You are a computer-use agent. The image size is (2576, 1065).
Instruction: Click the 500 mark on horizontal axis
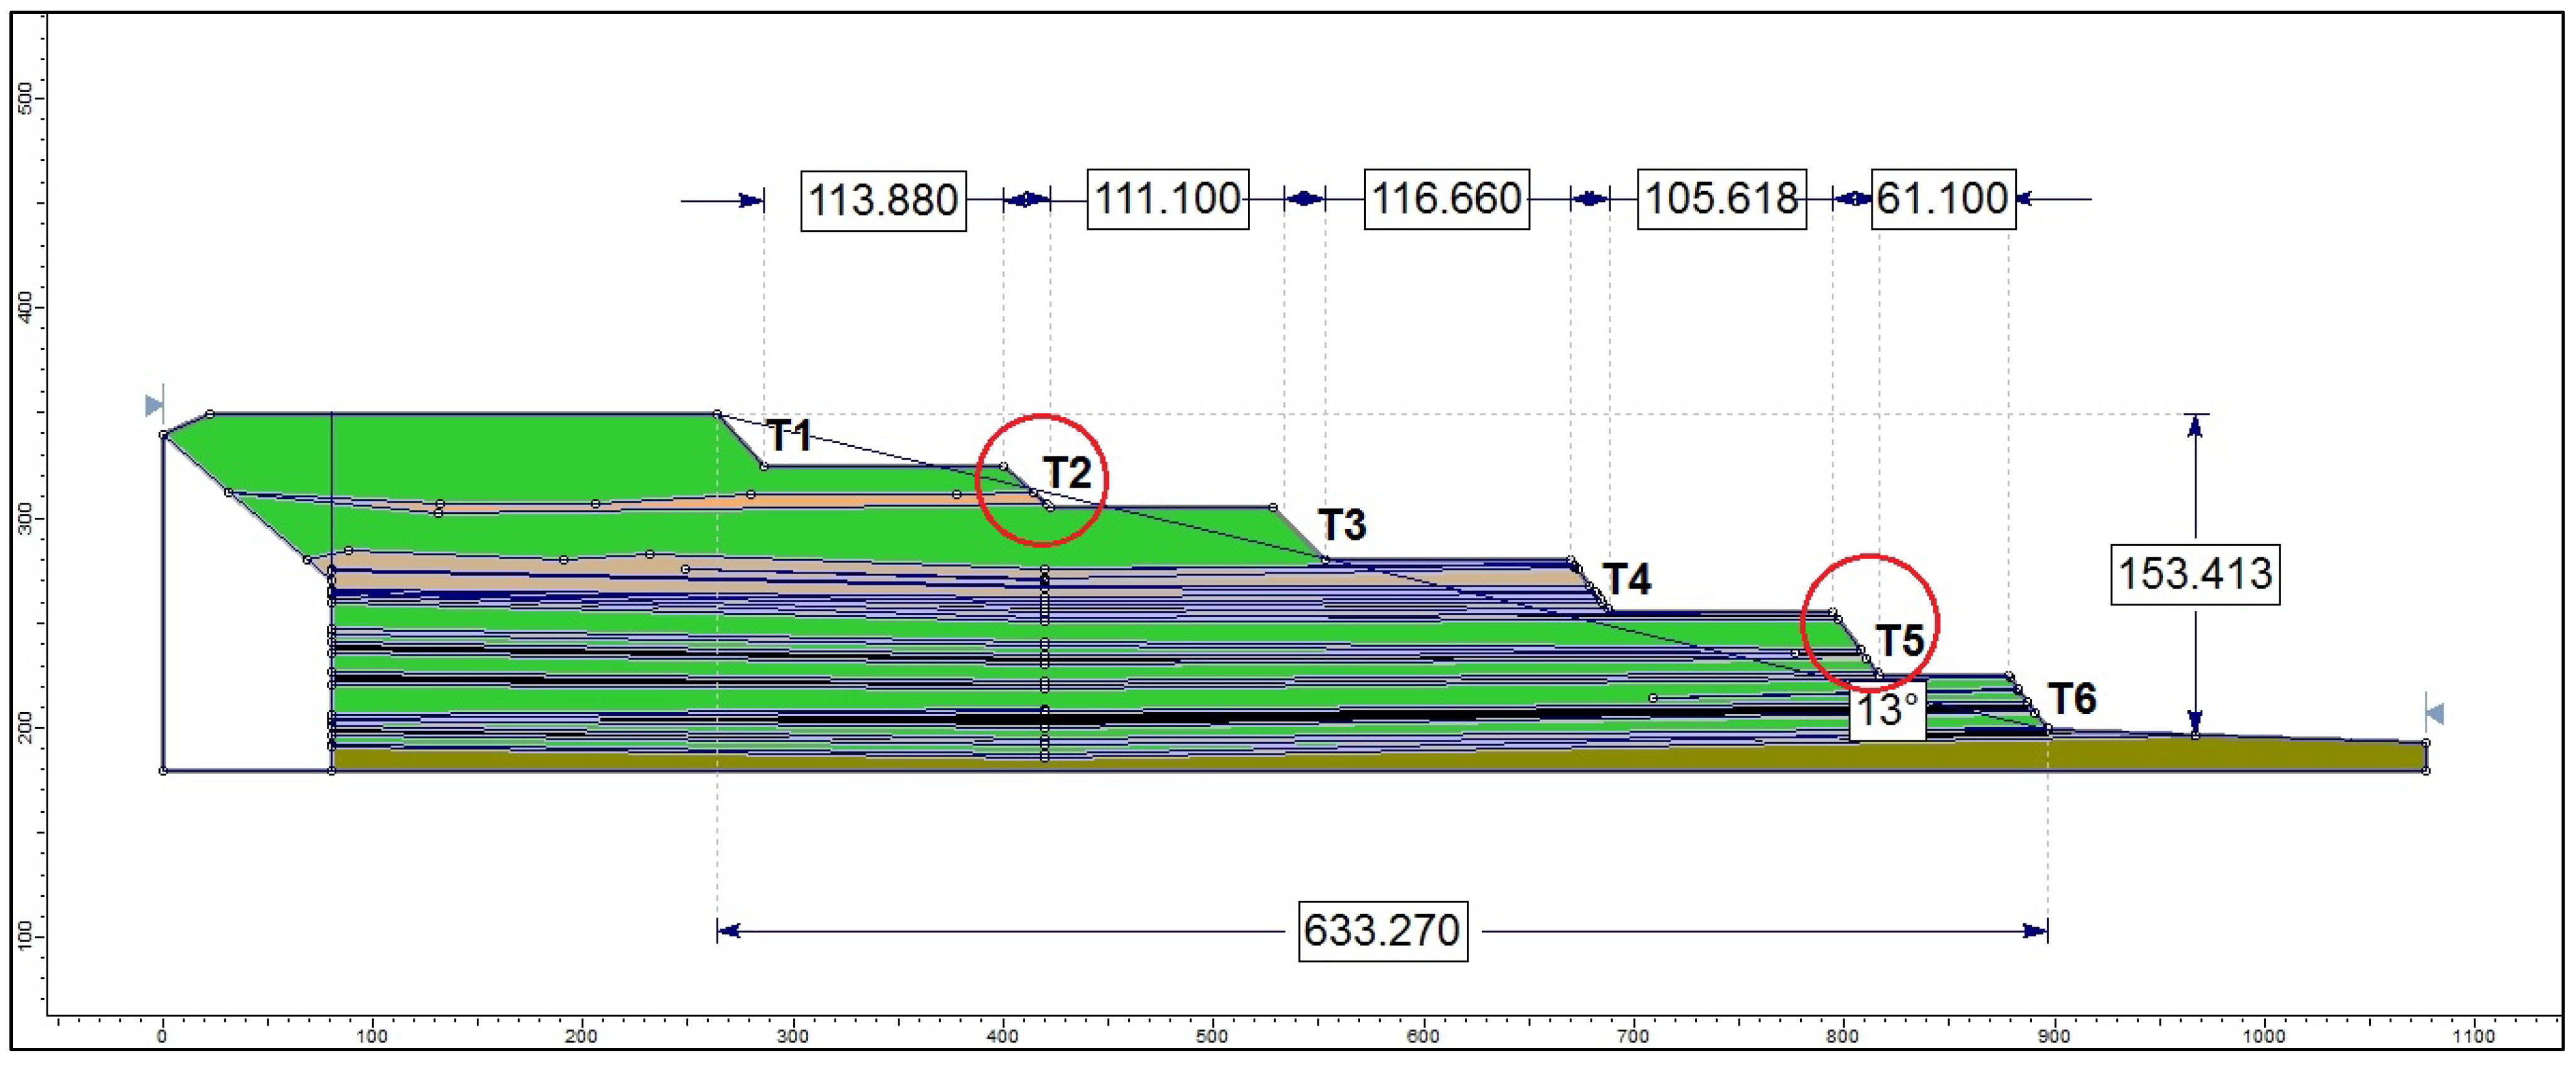coord(1212,1037)
